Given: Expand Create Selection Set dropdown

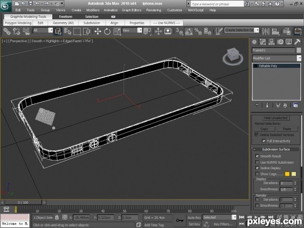Looking at the screenshot, I should click(257, 30).
